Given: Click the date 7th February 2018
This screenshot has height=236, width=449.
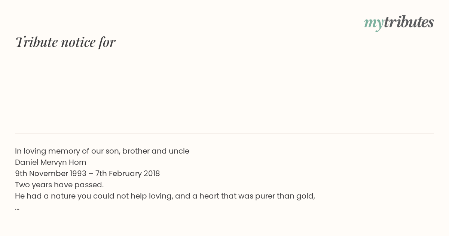Looking at the screenshot, I should coord(127,173).
